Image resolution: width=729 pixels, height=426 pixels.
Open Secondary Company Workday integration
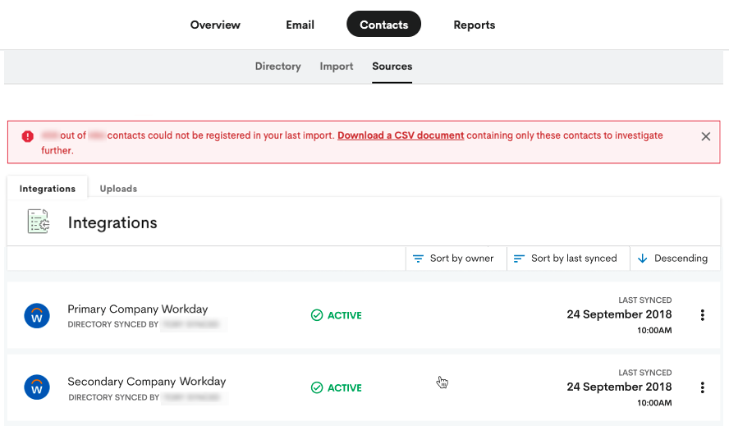click(146, 382)
